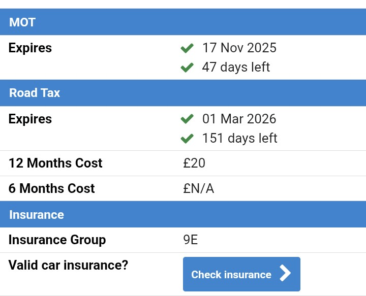
Task: Click the 47 days left text
Action: point(236,67)
